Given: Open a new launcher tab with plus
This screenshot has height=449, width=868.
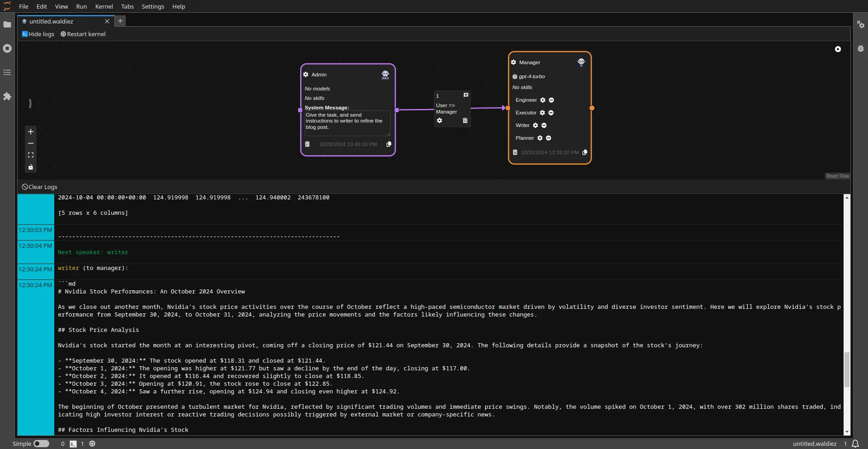Looking at the screenshot, I should [120, 21].
